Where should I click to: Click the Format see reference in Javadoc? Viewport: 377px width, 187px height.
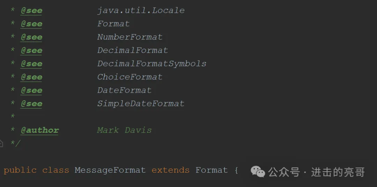113,24
